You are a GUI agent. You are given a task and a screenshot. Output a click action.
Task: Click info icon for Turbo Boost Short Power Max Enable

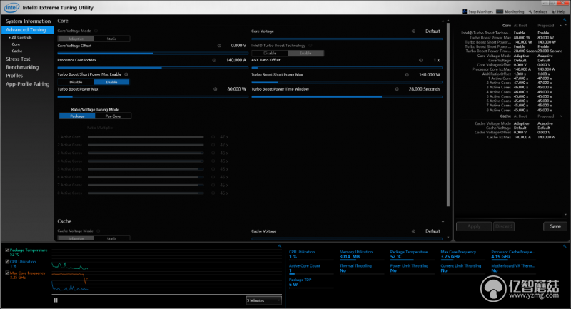pos(126,74)
